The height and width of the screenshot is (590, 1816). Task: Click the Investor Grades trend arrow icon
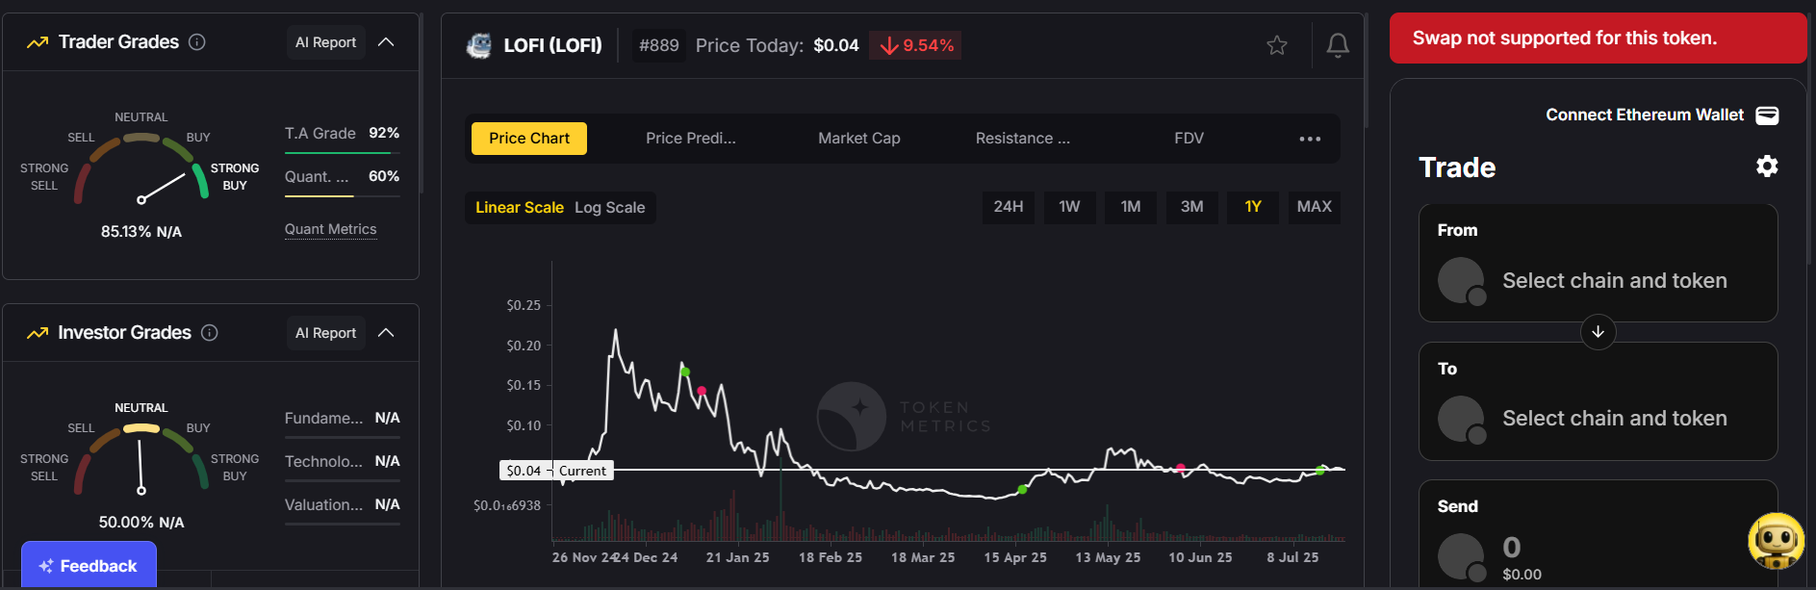(38, 333)
